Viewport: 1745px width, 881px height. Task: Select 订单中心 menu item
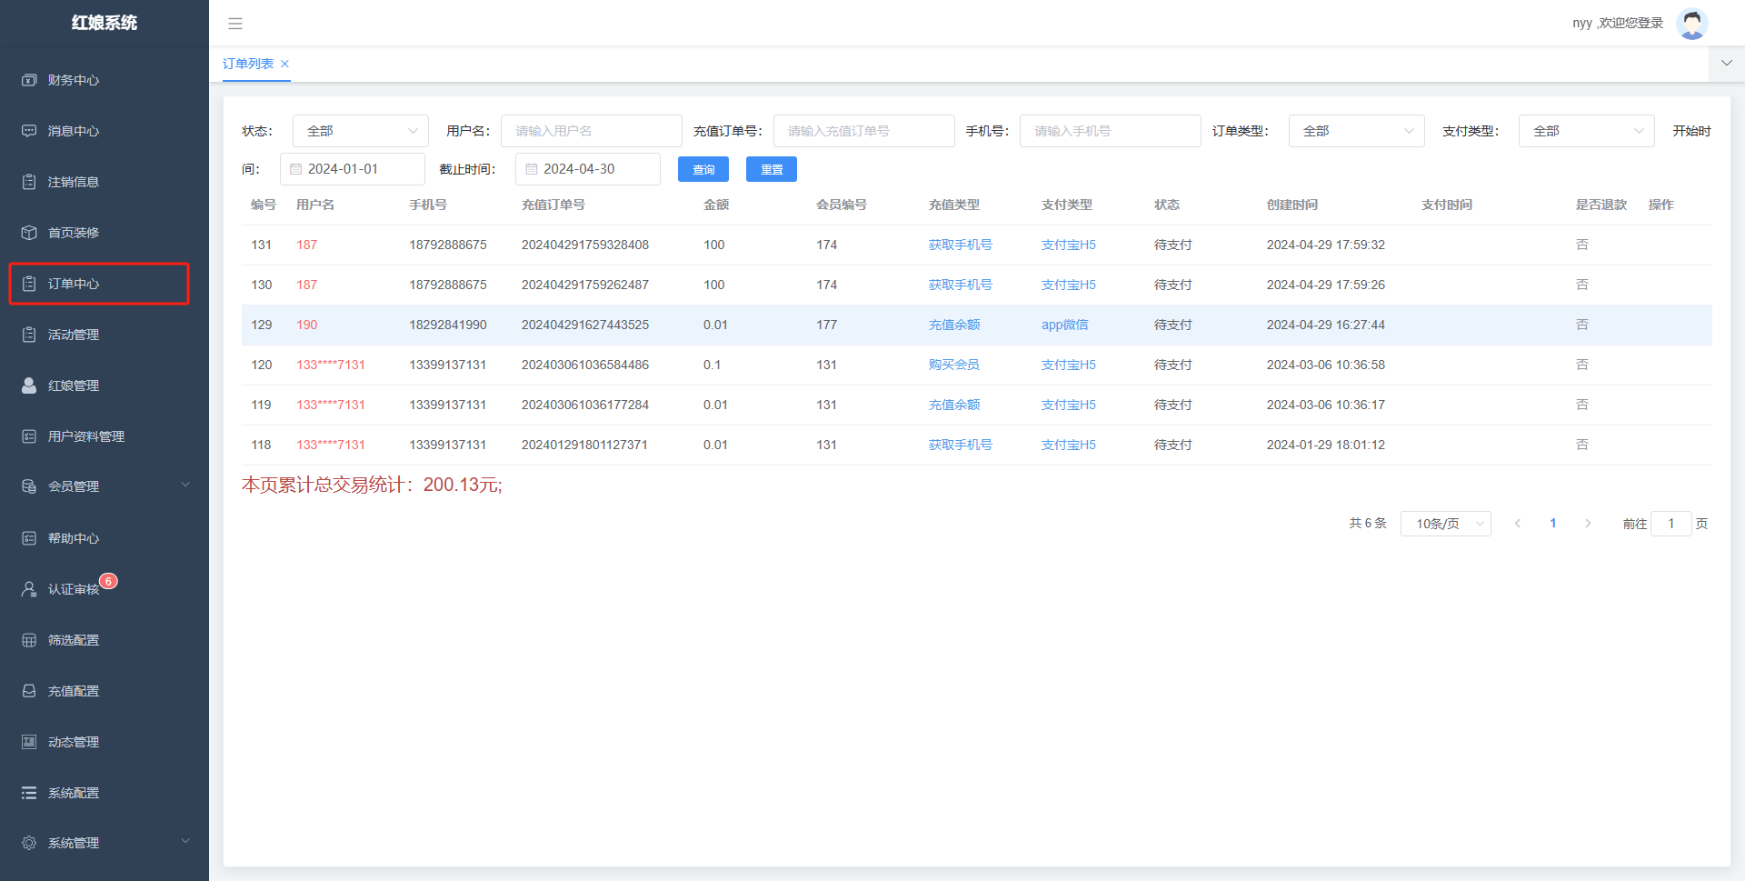74,284
